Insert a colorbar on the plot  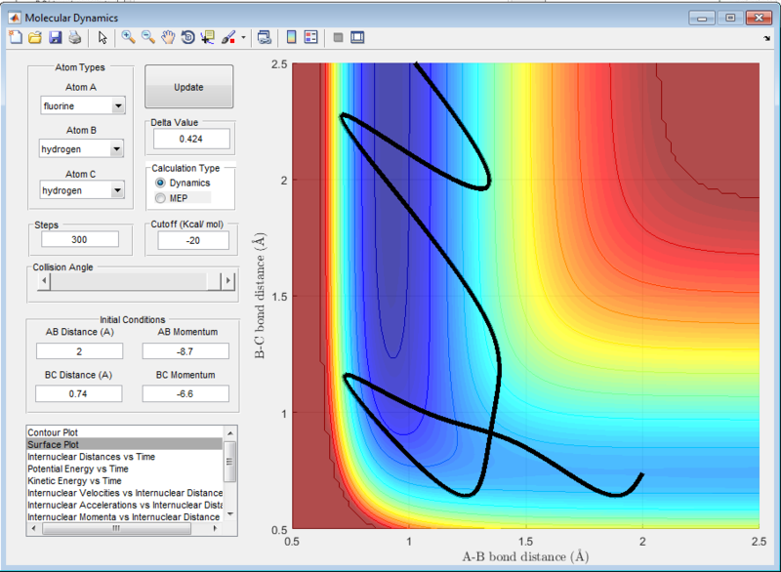pyautogui.click(x=292, y=37)
